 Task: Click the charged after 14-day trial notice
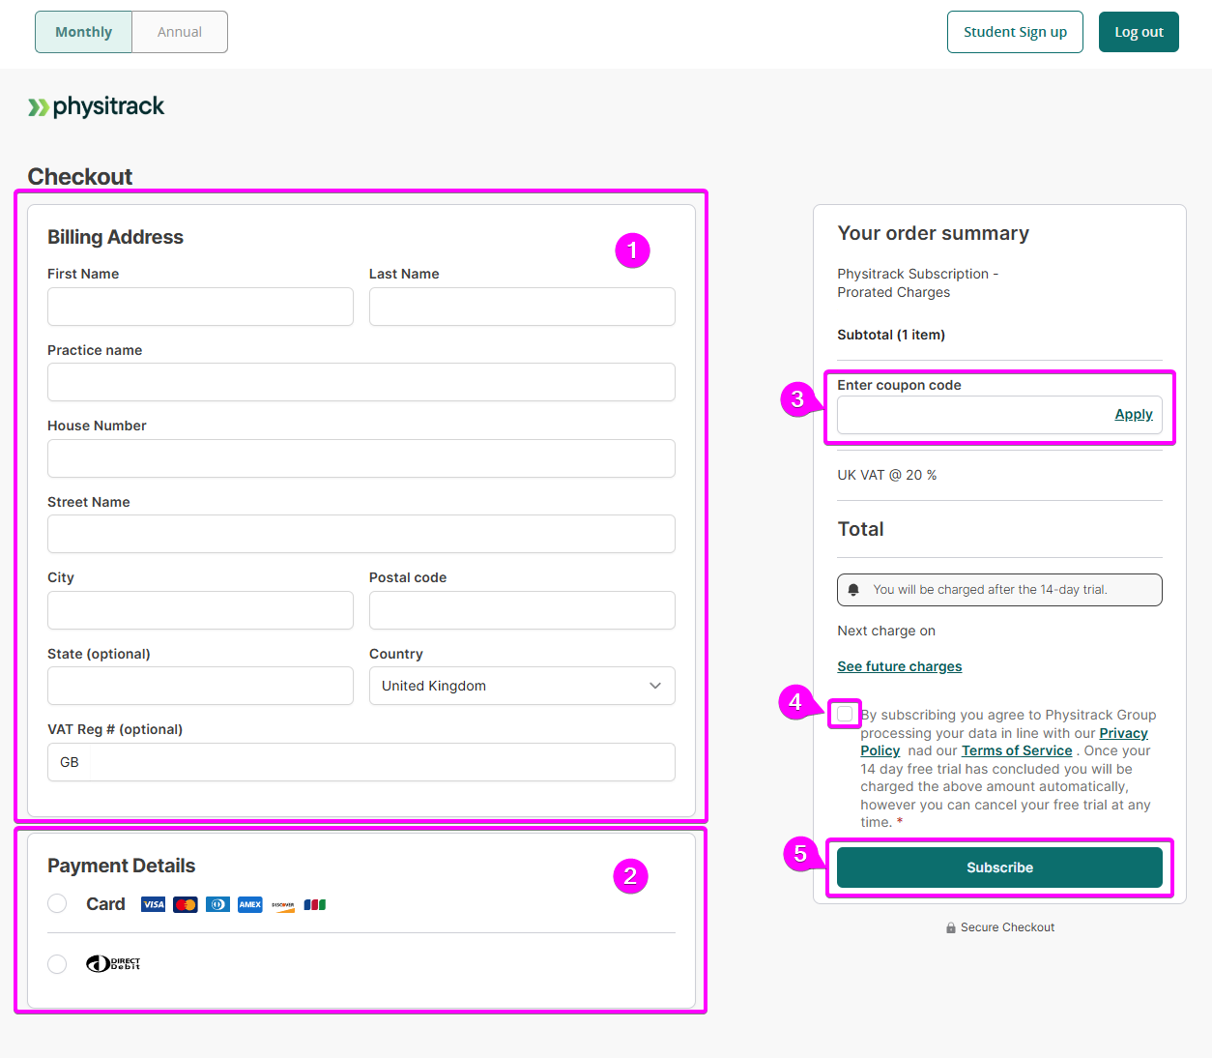[x=999, y=590]
